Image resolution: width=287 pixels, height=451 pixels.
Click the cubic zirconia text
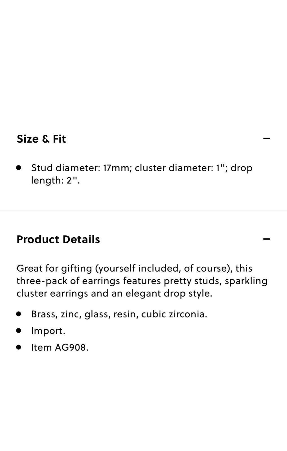click(x=174, y=314)
